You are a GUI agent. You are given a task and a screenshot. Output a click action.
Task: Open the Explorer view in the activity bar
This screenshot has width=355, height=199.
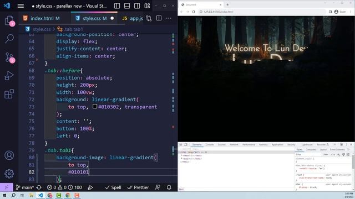[9, 20]
